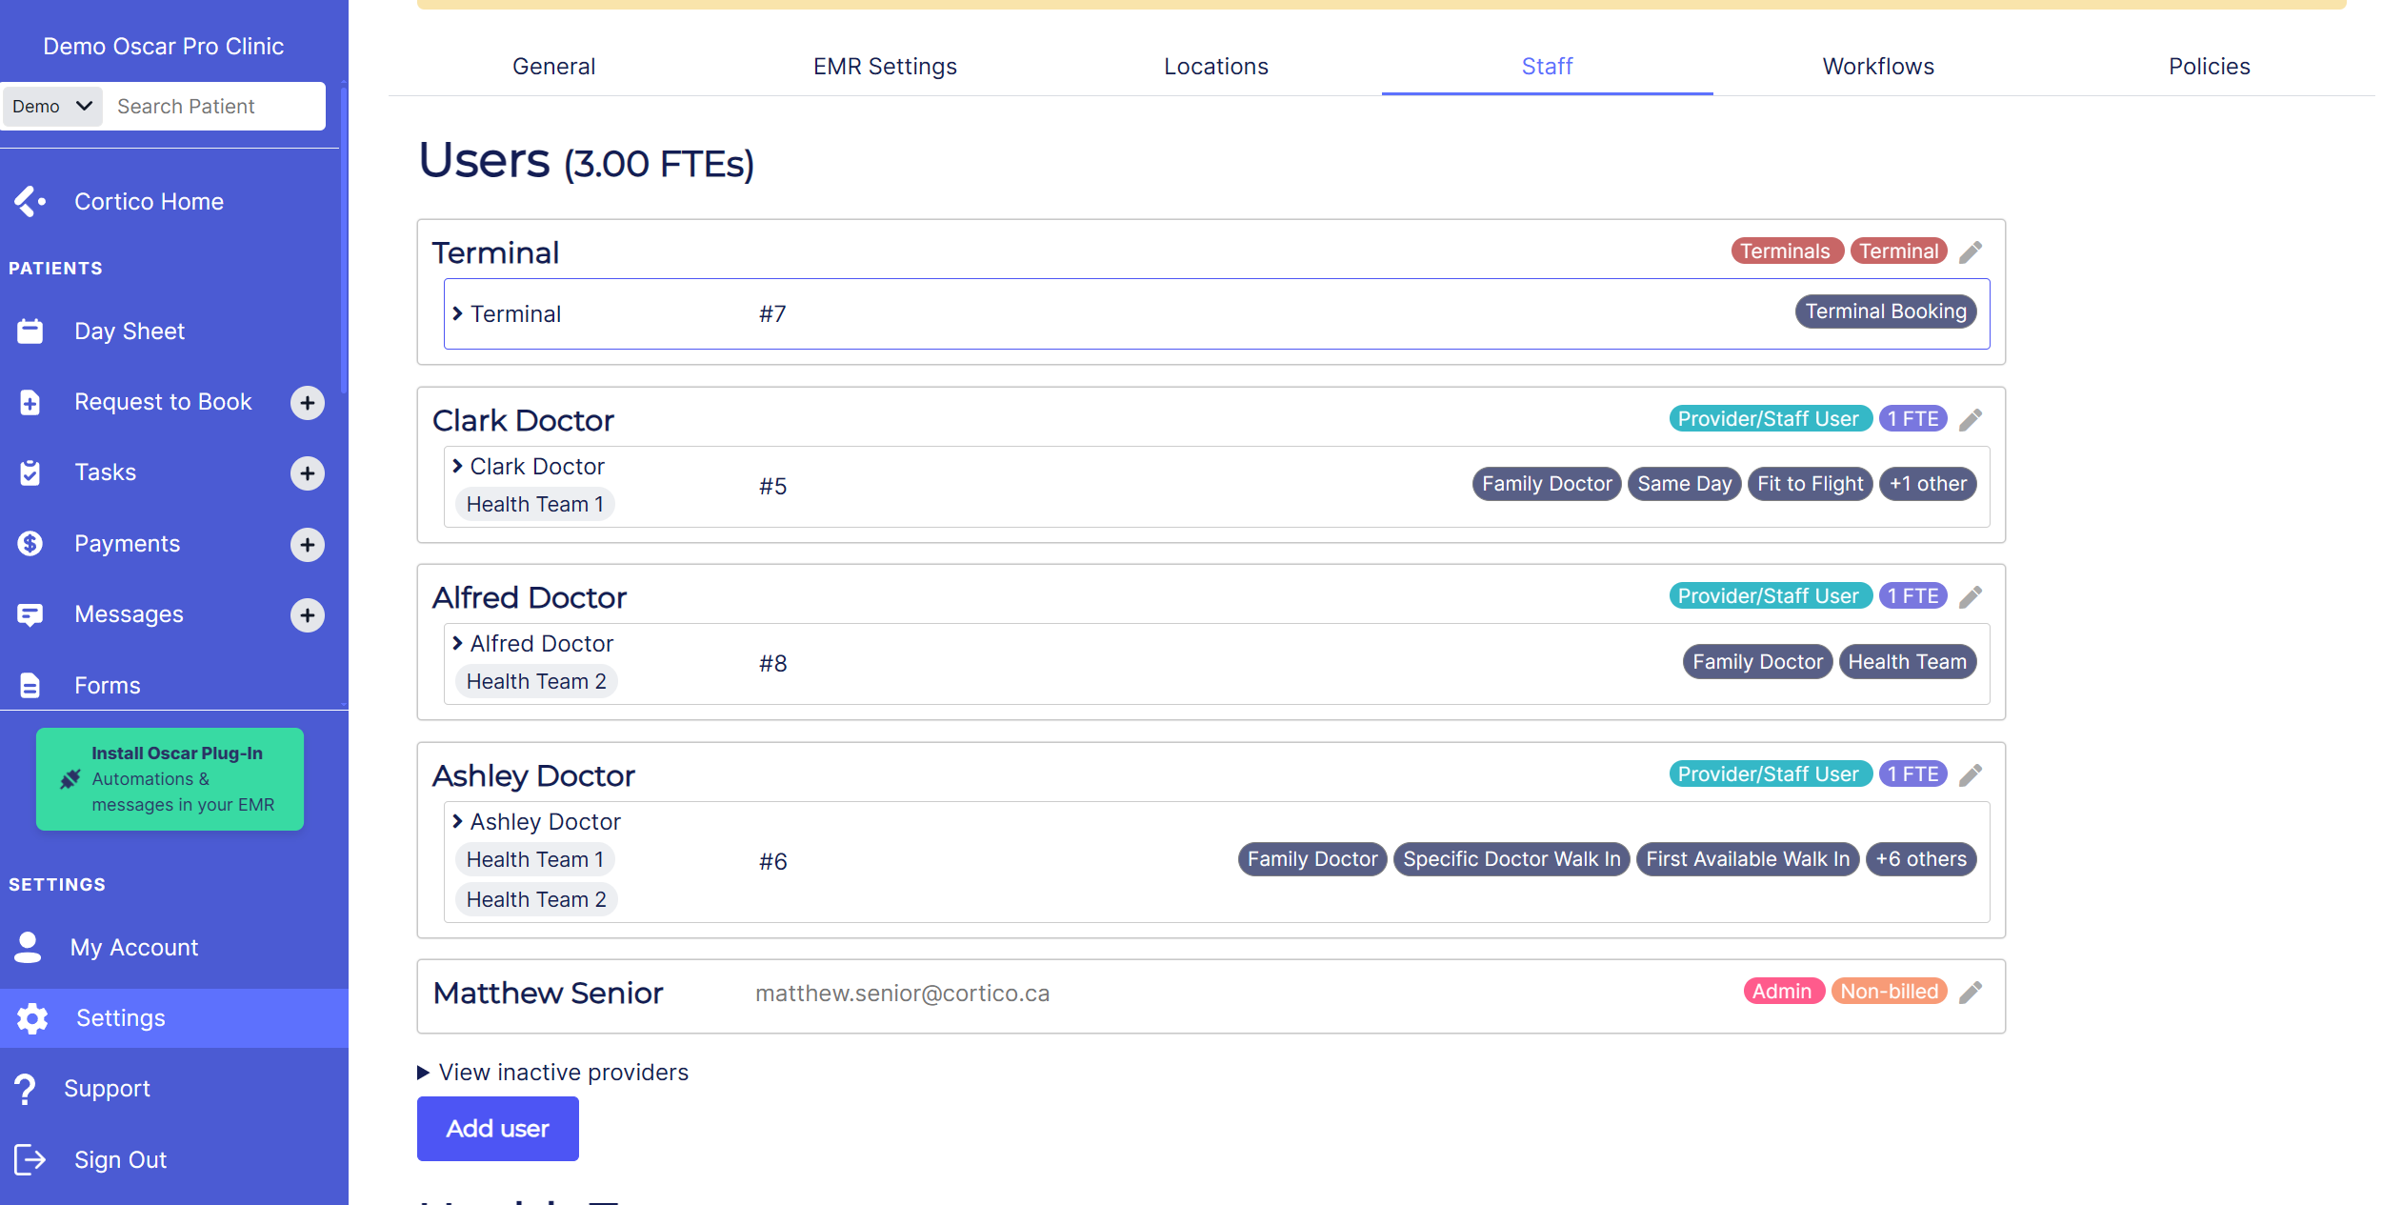
Task: Open Cortico Home from sidebar icon
Action: [x=30, y=202]
